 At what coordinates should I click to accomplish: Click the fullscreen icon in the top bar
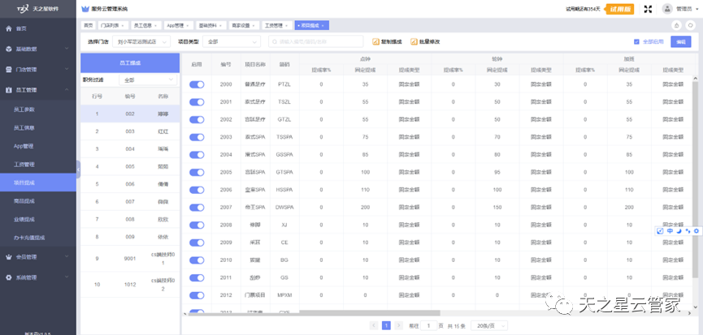click(x=648, y=9)
